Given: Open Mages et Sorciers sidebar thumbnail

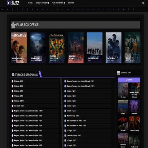Looking at the screenshot, I should point(134,91).
